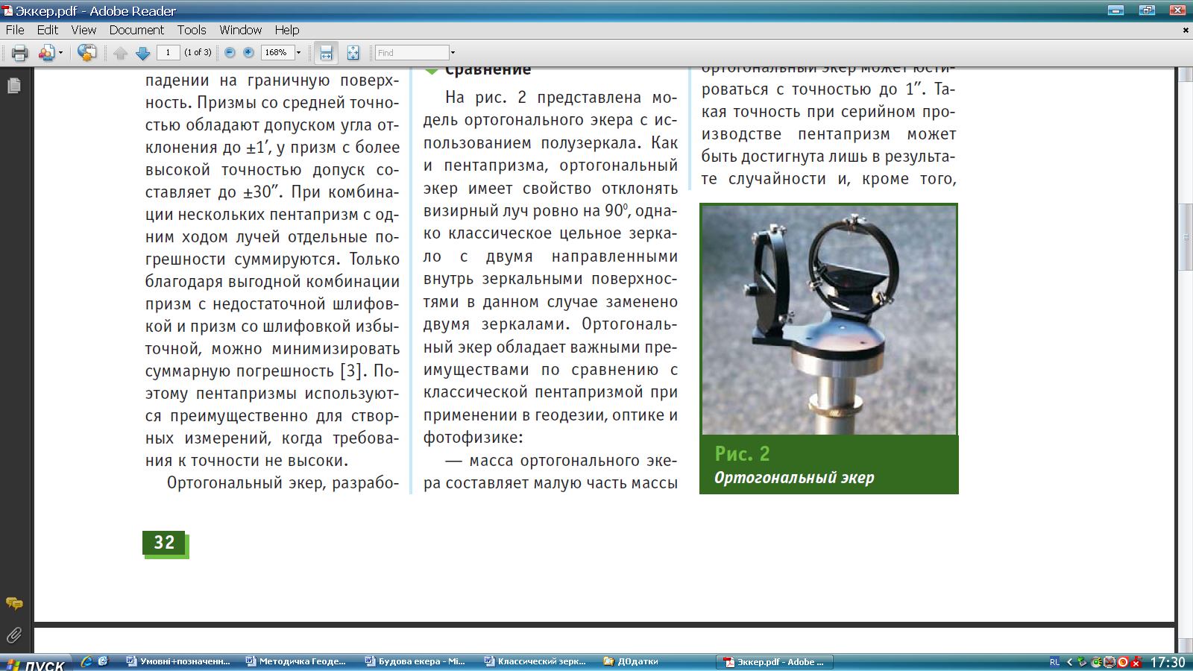Open the zoom level dropdown arrow
The width and height of the screenshot is (1193, 671).
click(x=298, y=52)
